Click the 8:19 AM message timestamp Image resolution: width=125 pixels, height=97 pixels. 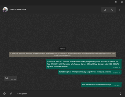(x=116, y=73)
